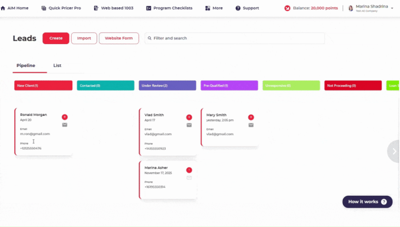Select the dark red Not Proceeding stage header

[353, 85]
